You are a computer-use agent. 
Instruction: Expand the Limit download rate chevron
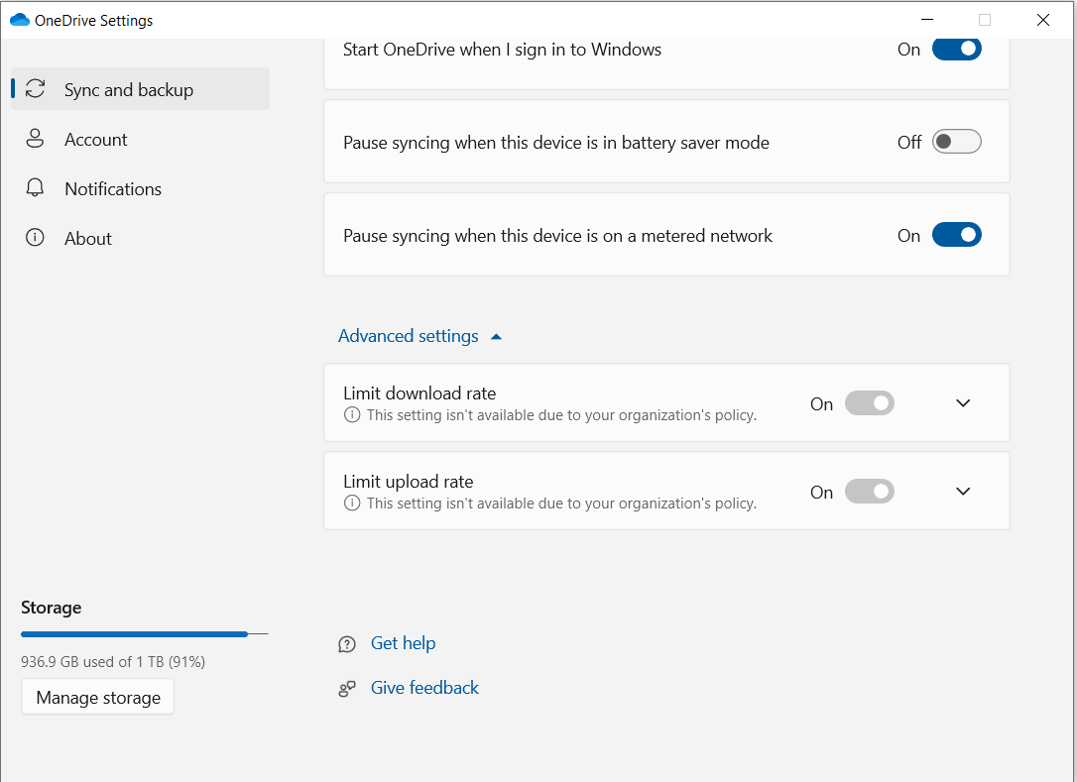tap(963, 403)
